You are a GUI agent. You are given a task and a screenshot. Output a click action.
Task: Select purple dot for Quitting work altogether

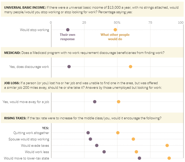(x=88, y=133)
